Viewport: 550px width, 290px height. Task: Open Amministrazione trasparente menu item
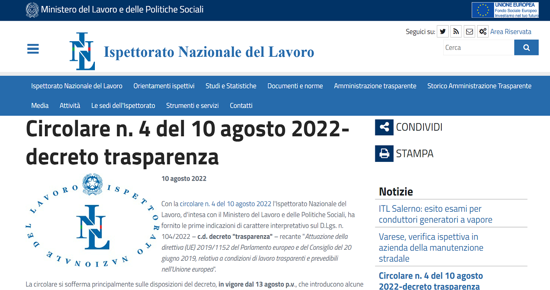(x=375, y=86)
